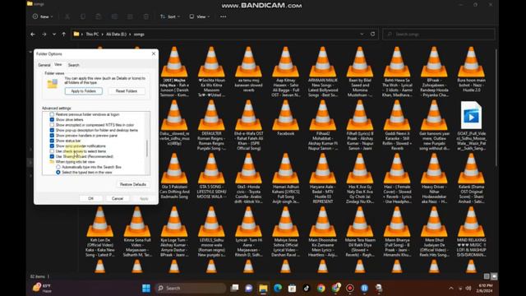This screenshot has width=526, height=296.
Task: Switch to large thumbnails view icon
Action: point(494,276)
